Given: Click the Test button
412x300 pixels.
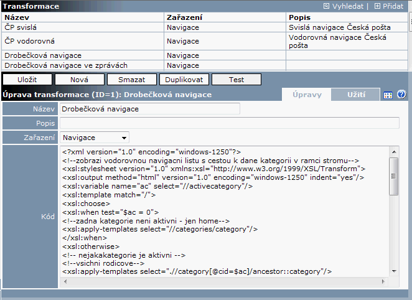Looking at the screenshot, I should tap(236, 80).
